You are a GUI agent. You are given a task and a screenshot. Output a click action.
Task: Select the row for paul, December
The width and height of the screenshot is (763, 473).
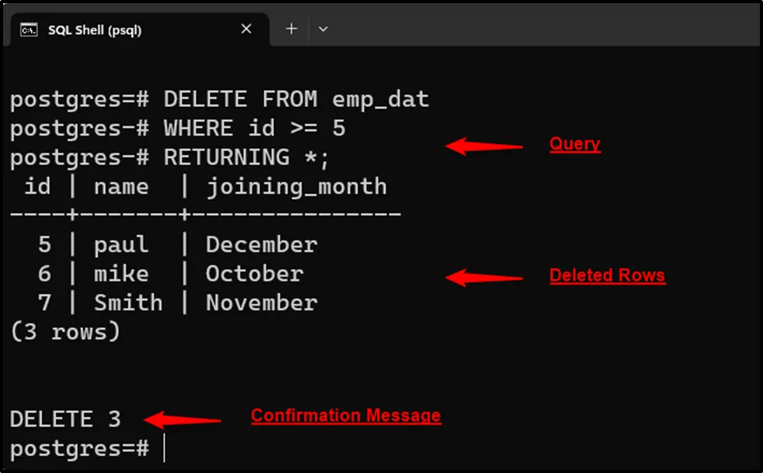click(177, 245)
